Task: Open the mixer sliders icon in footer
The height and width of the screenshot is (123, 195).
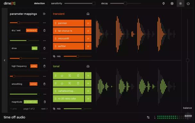Action: coord(148,117)
